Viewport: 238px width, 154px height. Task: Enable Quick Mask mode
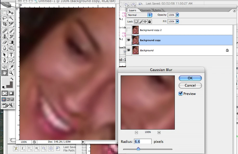[11, 93]
